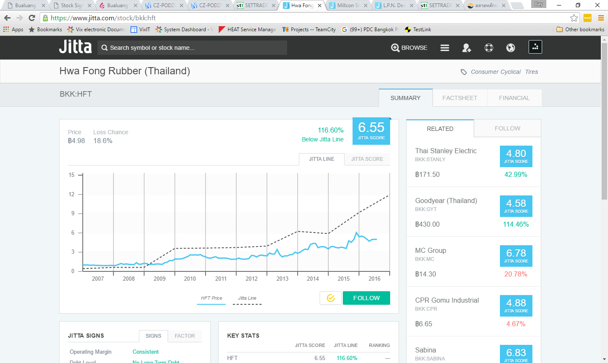Switch to the Millcon St browser tab
This screenshot has width=608, height=363.
(348, 5)
